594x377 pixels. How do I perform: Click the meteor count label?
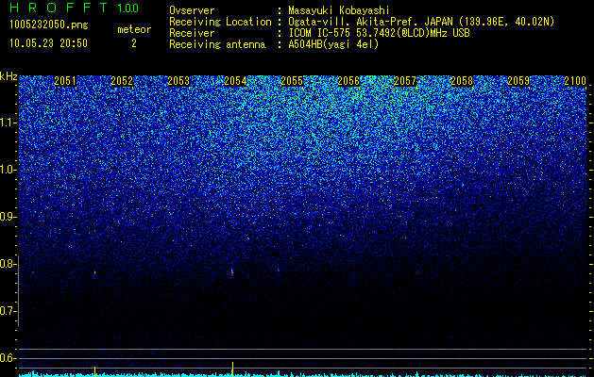tap(134, 29)
